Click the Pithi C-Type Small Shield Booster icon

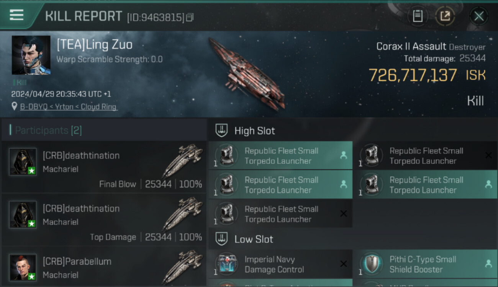pyautogui.click(x=372, y=264)
